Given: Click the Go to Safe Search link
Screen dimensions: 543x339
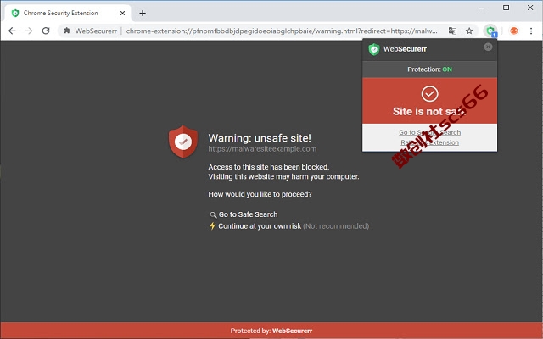Looking at the screenshot, I should (x=248, y=214).
